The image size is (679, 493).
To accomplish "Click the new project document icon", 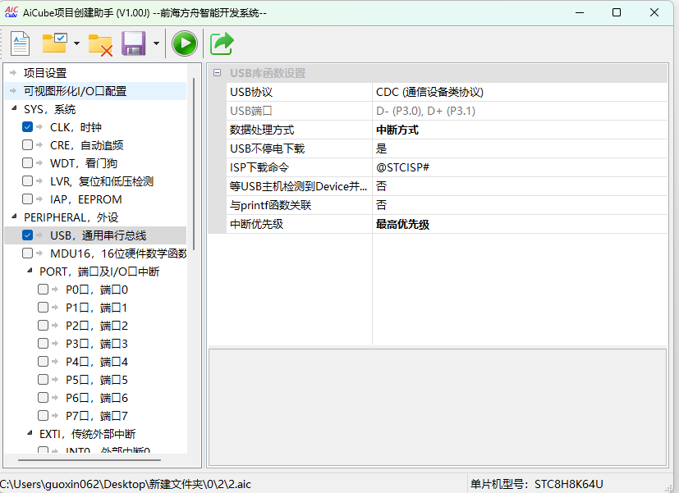I will tap(20, 43).
